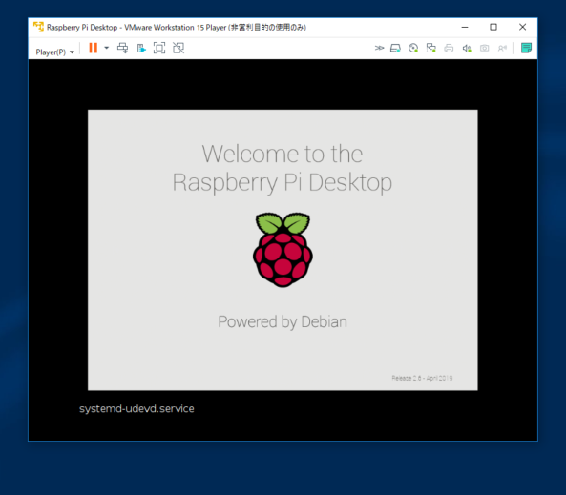Open the hard disk device icon
Screen dimensions: 566x495
pos(395,48)
